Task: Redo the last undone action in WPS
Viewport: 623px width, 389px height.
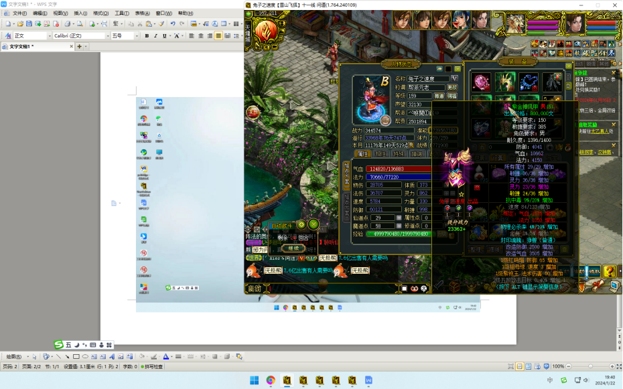Action: [182, 24]
